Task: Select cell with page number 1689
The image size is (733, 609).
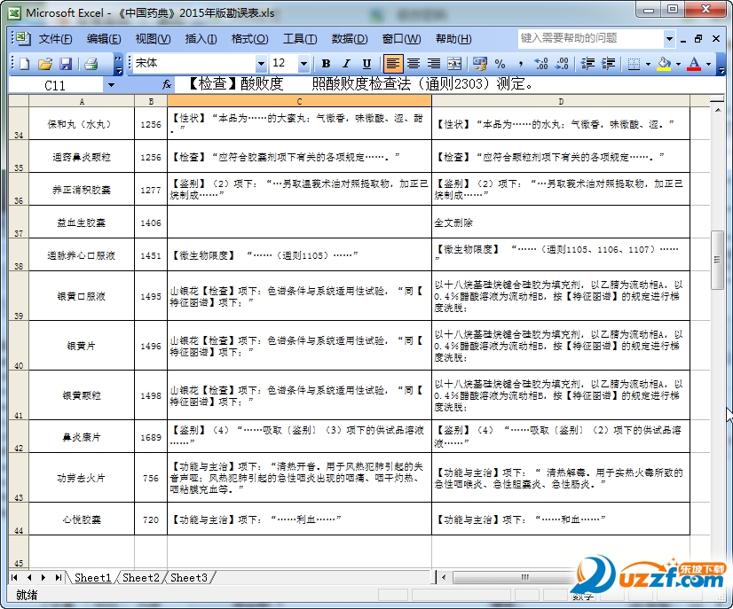Action: click(x=151, y=437)
